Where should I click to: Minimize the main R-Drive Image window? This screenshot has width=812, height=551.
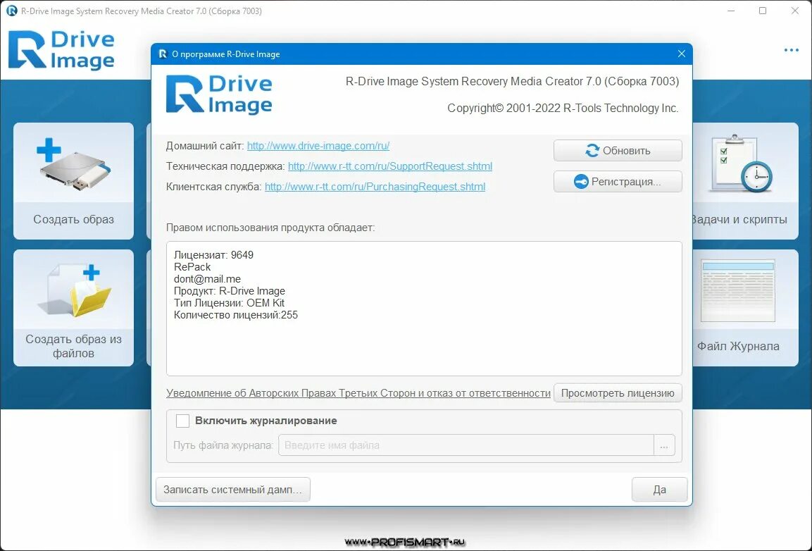731,11
